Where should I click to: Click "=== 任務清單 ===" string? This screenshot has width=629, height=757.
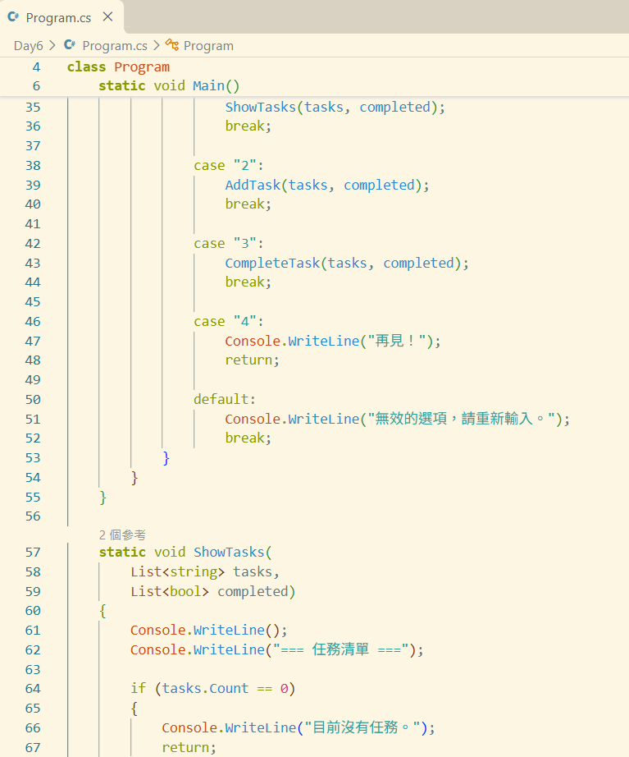[x=341, y=649]
